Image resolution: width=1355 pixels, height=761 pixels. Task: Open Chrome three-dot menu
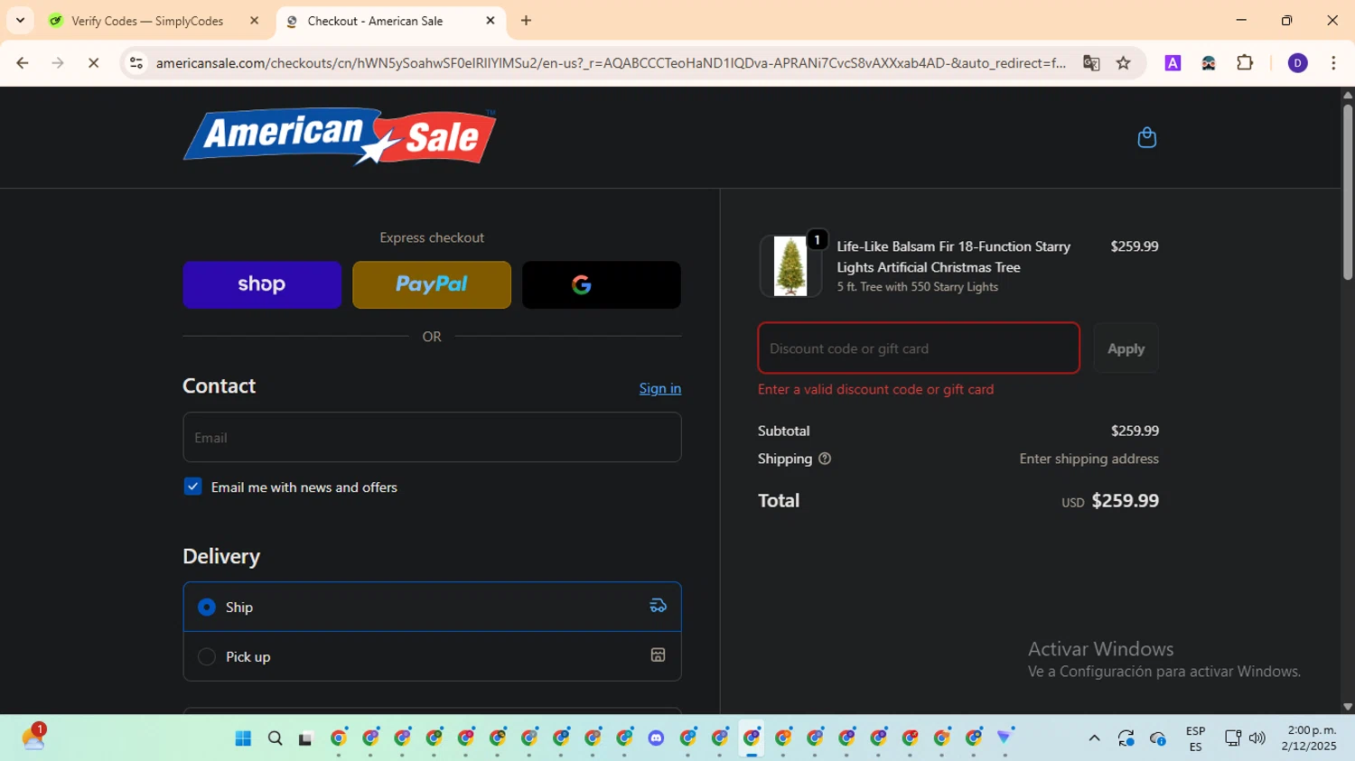1333,63
